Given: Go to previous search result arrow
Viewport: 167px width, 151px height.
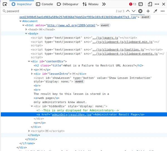Looking at the screenshot, I should (x=128, y=11).
